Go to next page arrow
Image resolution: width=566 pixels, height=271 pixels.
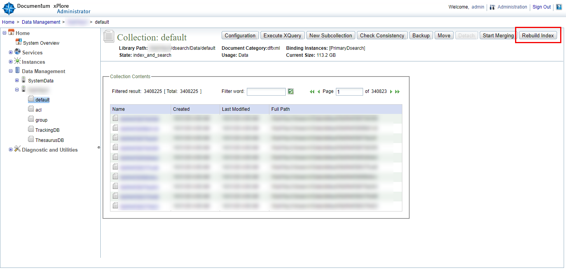pyautogui.click(x=391, y=92)
